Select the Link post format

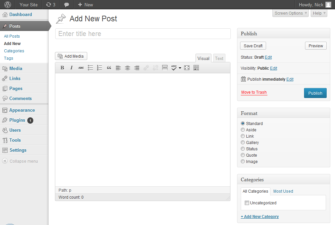(243, 136)
